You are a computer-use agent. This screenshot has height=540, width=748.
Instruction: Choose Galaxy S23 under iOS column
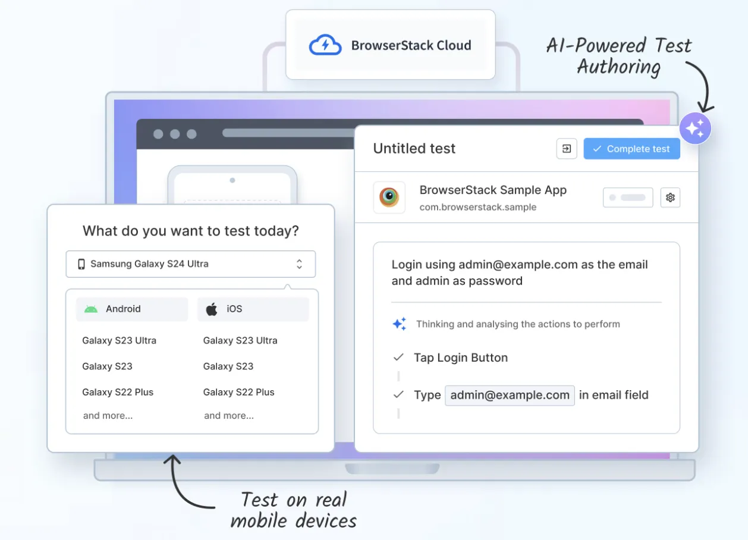[x=228, y=366]
